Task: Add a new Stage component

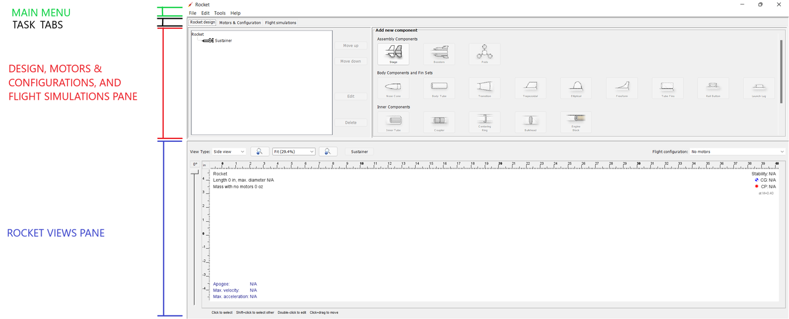Action: (393, 54)
